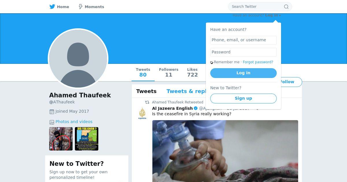Select the Tweets count tab
This screenshot has height=182, width=347.
point(143,73)
